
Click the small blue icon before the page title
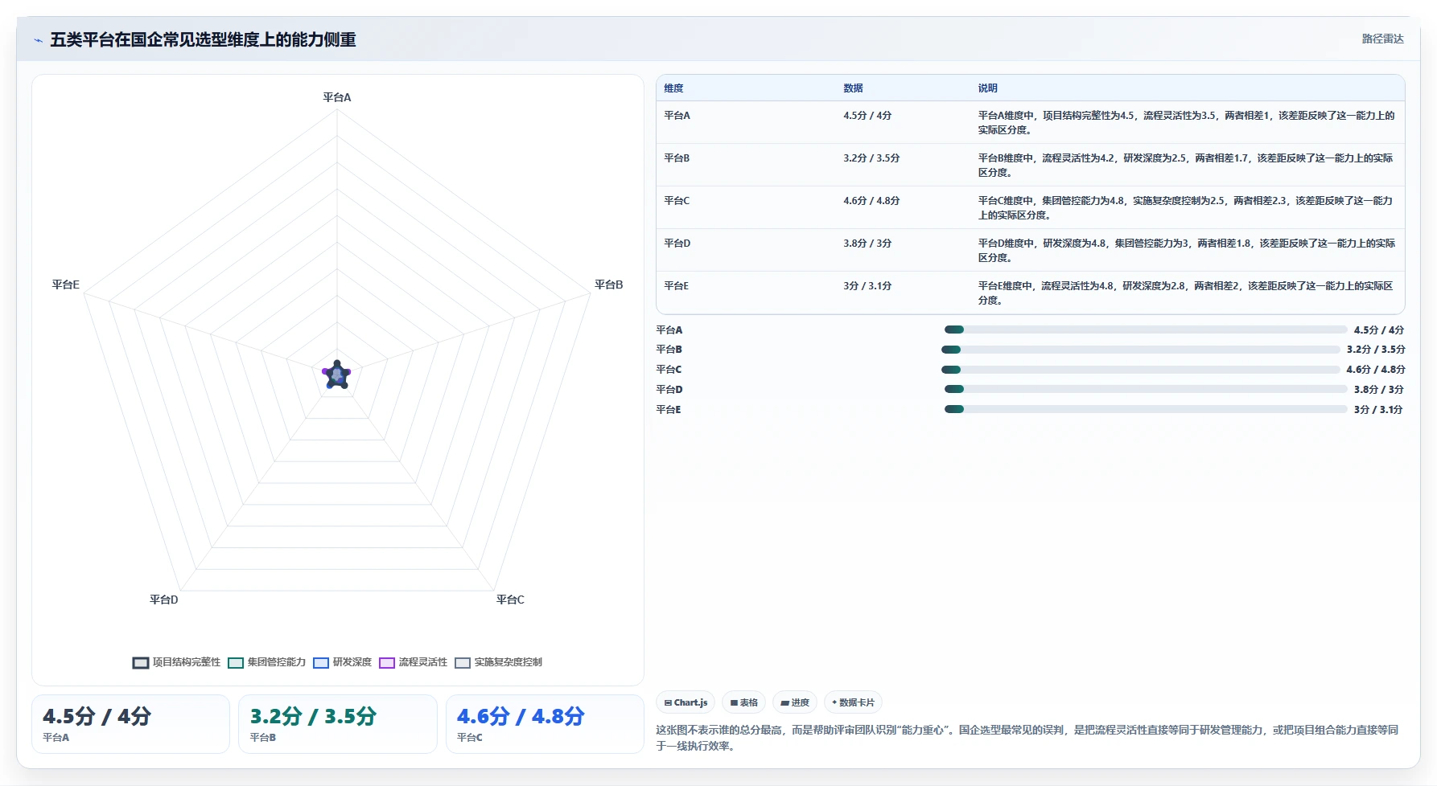click(38, 40)
